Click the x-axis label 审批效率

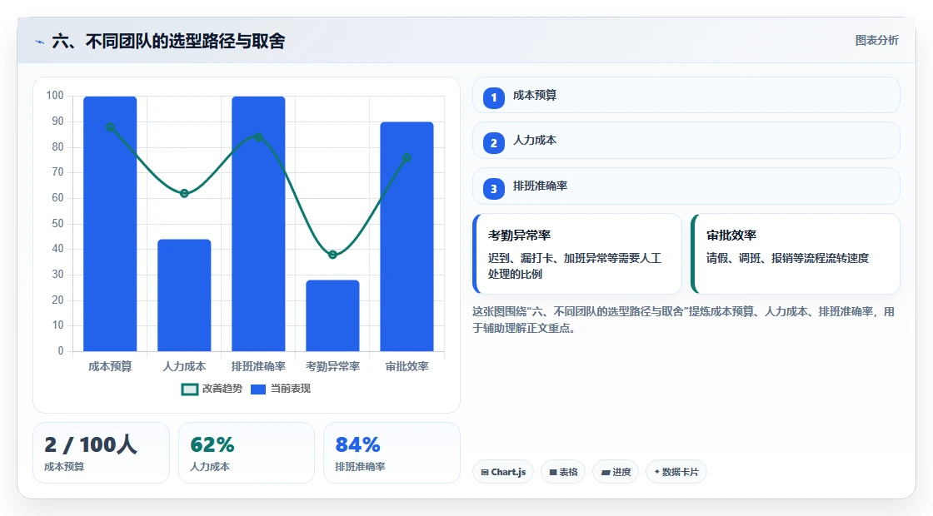(x=407, y=366)
